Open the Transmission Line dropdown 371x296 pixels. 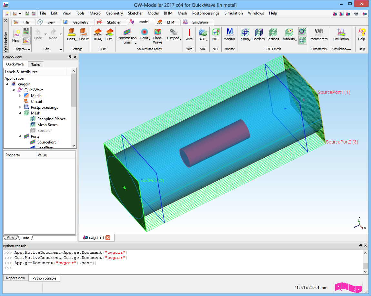click(x=135, y=44)
